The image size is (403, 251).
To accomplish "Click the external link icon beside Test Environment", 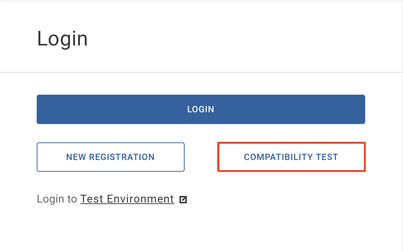I will pos(183,200).
